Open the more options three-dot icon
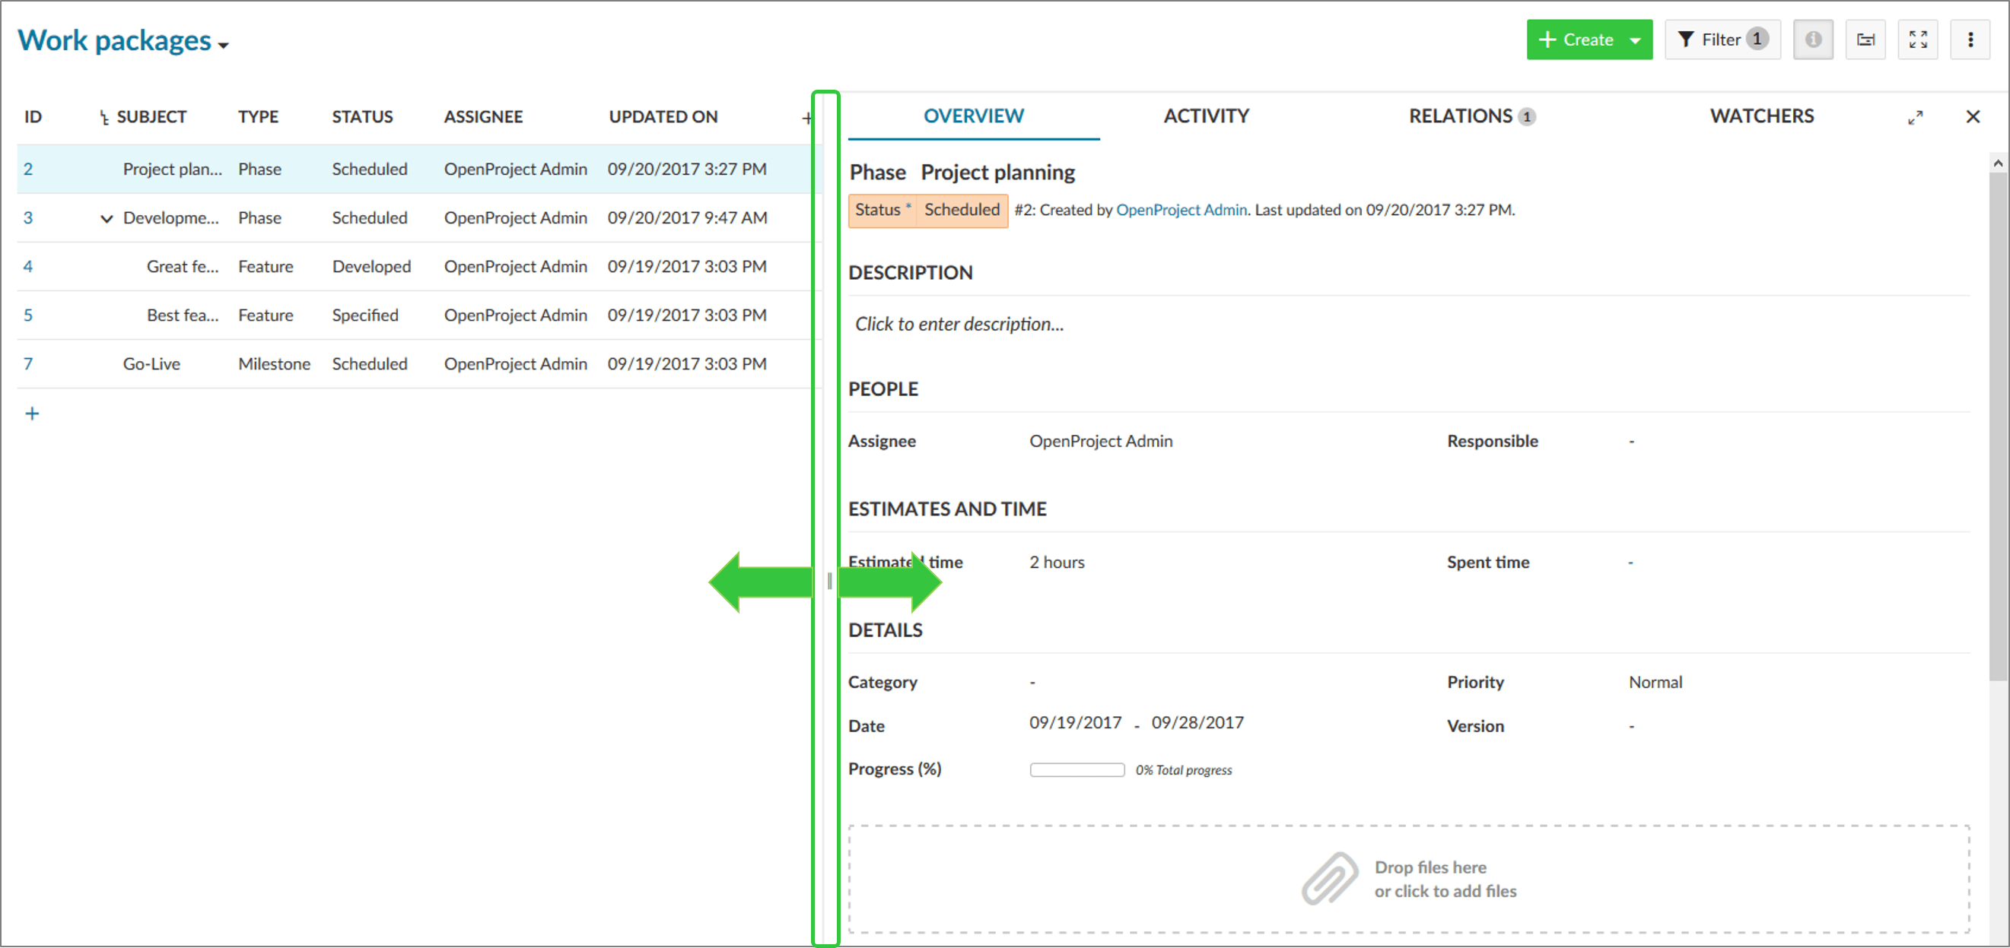The width and height of the screenshot is (2010, 948). (1970, 39)
